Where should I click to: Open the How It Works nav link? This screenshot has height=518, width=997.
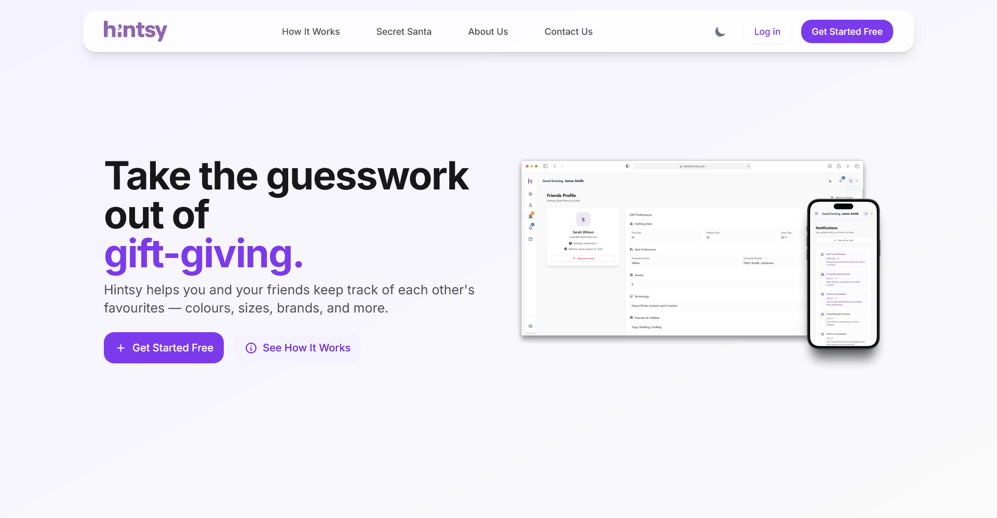click(x=311, y=32)
